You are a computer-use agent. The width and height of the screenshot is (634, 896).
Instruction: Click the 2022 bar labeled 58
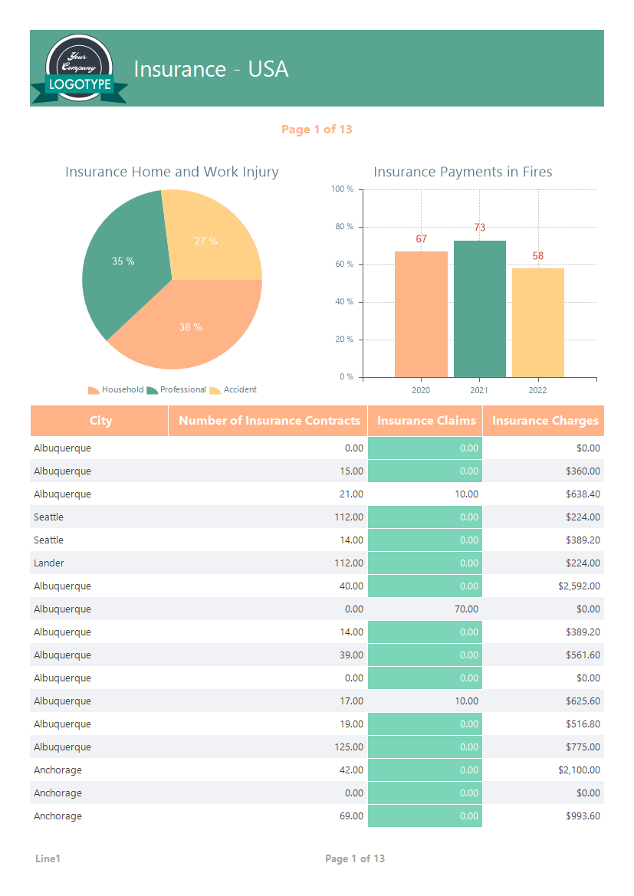538,323
